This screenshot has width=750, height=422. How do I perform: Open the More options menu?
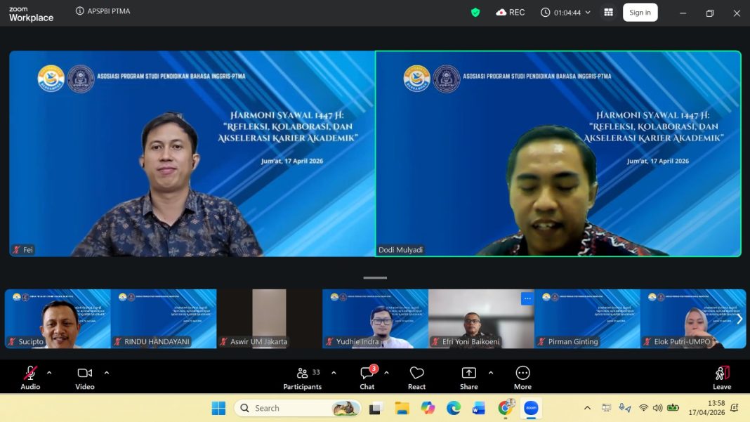tap(522, 377)
